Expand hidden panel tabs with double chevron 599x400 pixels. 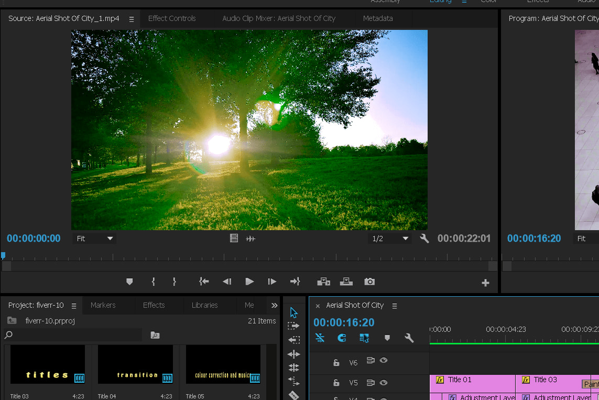[274, 305]
